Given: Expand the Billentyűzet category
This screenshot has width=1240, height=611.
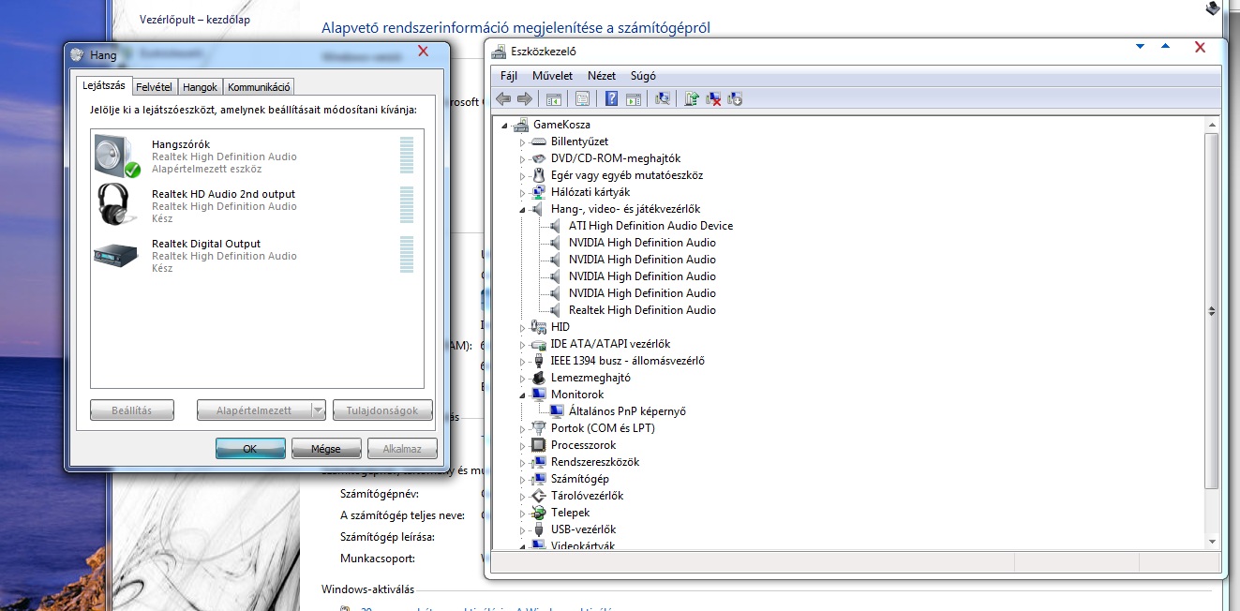Looking at the screenshot, I should tap(523, 142).
